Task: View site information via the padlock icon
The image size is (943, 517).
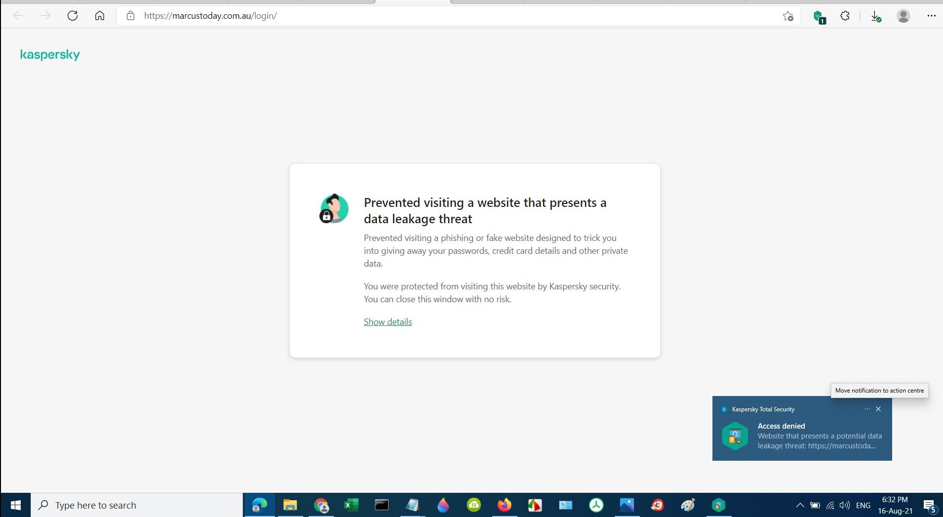Action: point(130,16)
